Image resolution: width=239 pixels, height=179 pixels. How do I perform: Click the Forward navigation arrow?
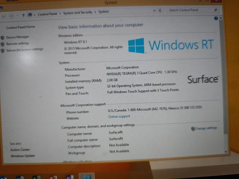point(11,16)
